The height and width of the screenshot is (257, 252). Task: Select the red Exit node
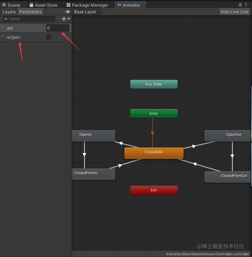154,190
